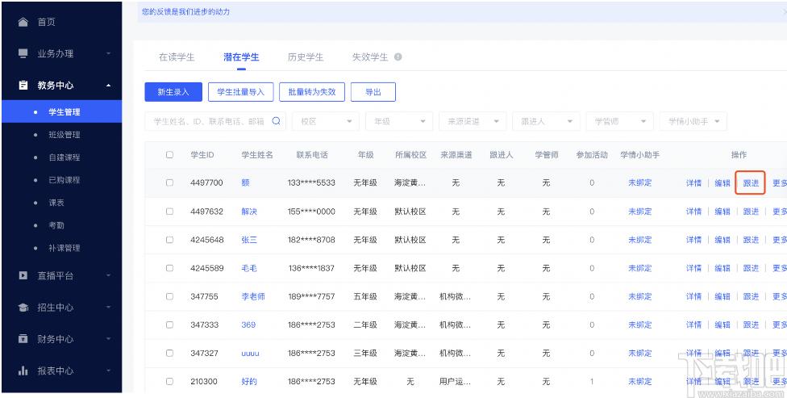Click 跟进 for student 347755
787x398 pixels.
[x=751, y=296]
